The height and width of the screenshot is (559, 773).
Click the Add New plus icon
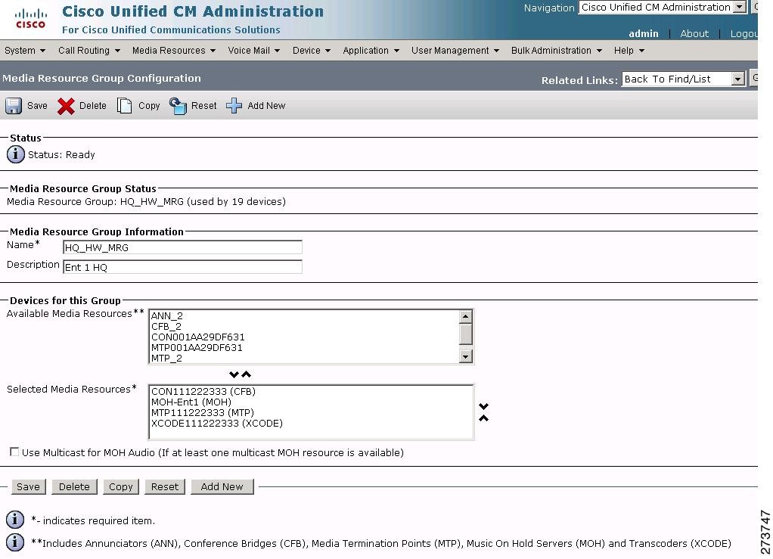coord(234,105)
